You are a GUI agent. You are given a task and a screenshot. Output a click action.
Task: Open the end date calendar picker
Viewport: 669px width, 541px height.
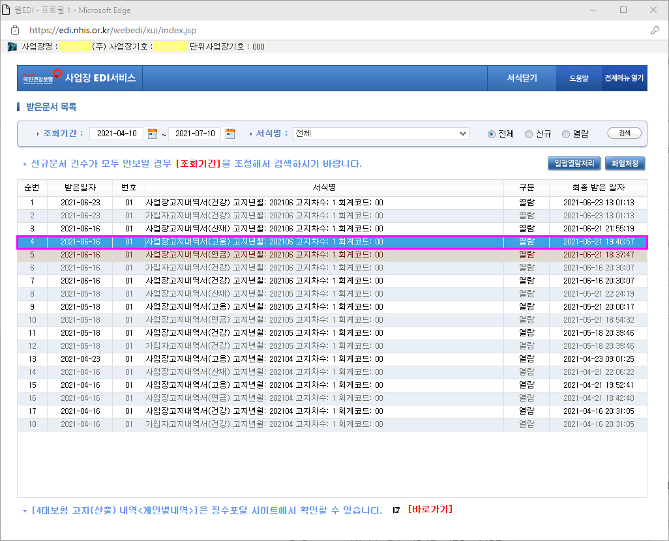(x=230, y=134)
